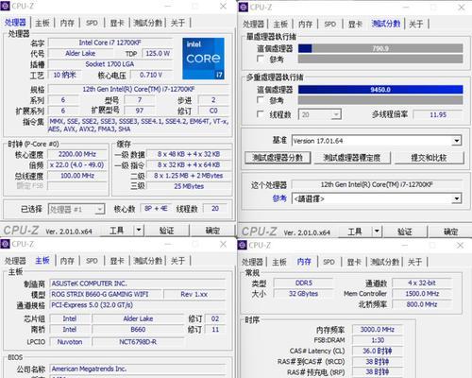Viewport: 472px width, 378px height.
Task: Click the 工具 button in benchmark window
Action: tap(355, 232)
